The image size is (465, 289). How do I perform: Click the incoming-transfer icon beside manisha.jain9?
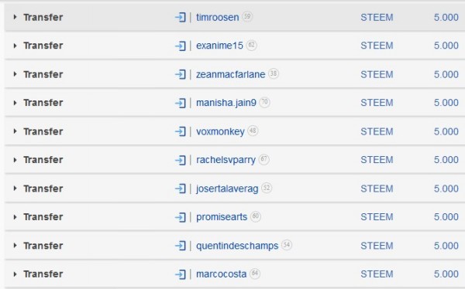pyautogui.click(x=181, y=103)
